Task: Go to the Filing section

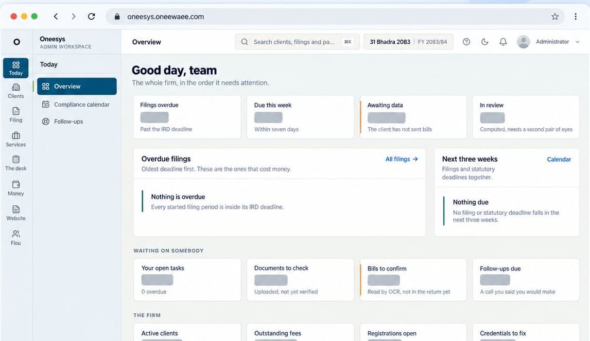Action: click(x=16, y=115)
